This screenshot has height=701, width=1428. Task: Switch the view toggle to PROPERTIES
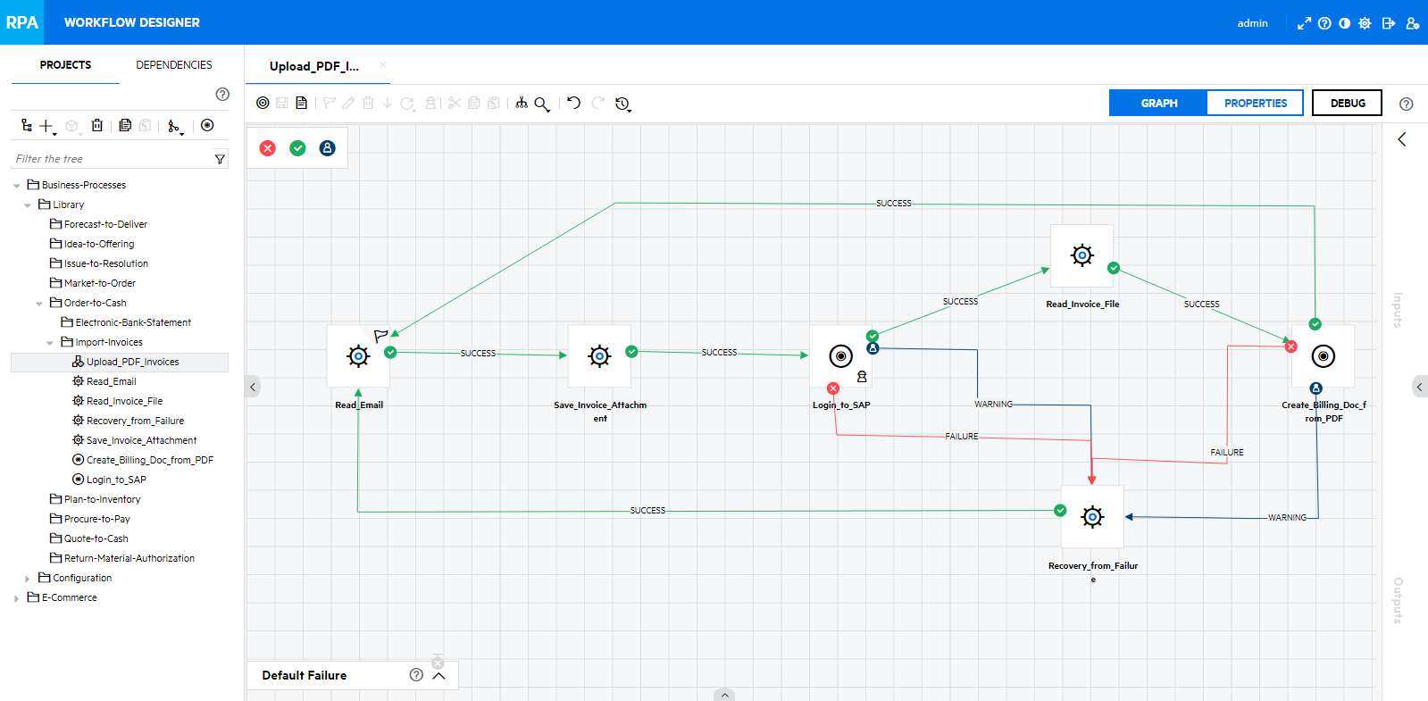pyautogui.click(x=1255, y=104)
